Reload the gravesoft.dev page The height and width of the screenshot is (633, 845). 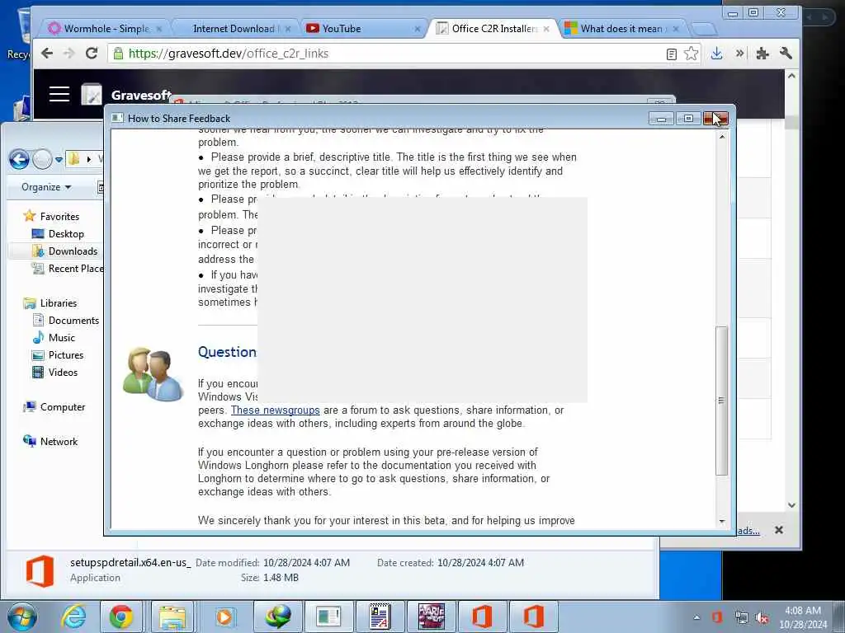tap(92, 54)
